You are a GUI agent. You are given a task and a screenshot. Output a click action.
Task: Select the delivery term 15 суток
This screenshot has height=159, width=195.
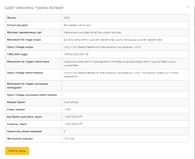[x=69, y=139]
